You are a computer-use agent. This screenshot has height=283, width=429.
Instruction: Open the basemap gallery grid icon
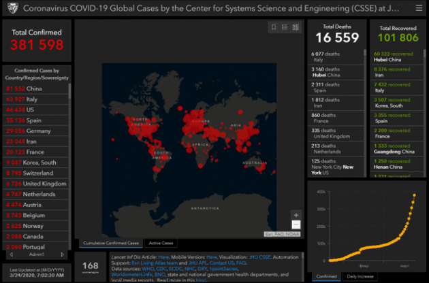pyautogui.click(x=295, y=28)
